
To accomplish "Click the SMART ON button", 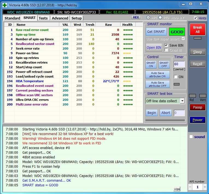I will tap(151, 64).
